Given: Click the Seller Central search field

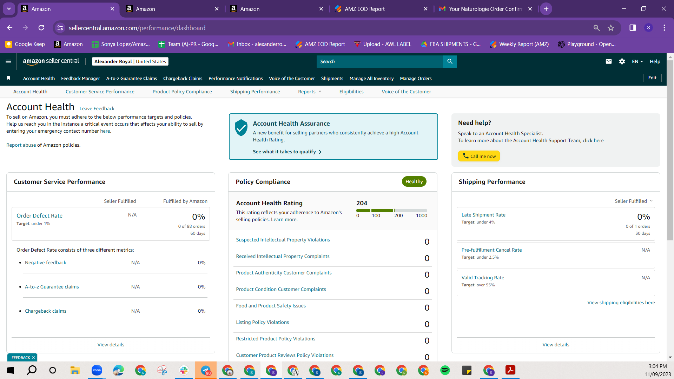Looking at the screenshot, I should pyautogui.click(x=380, y=61).
